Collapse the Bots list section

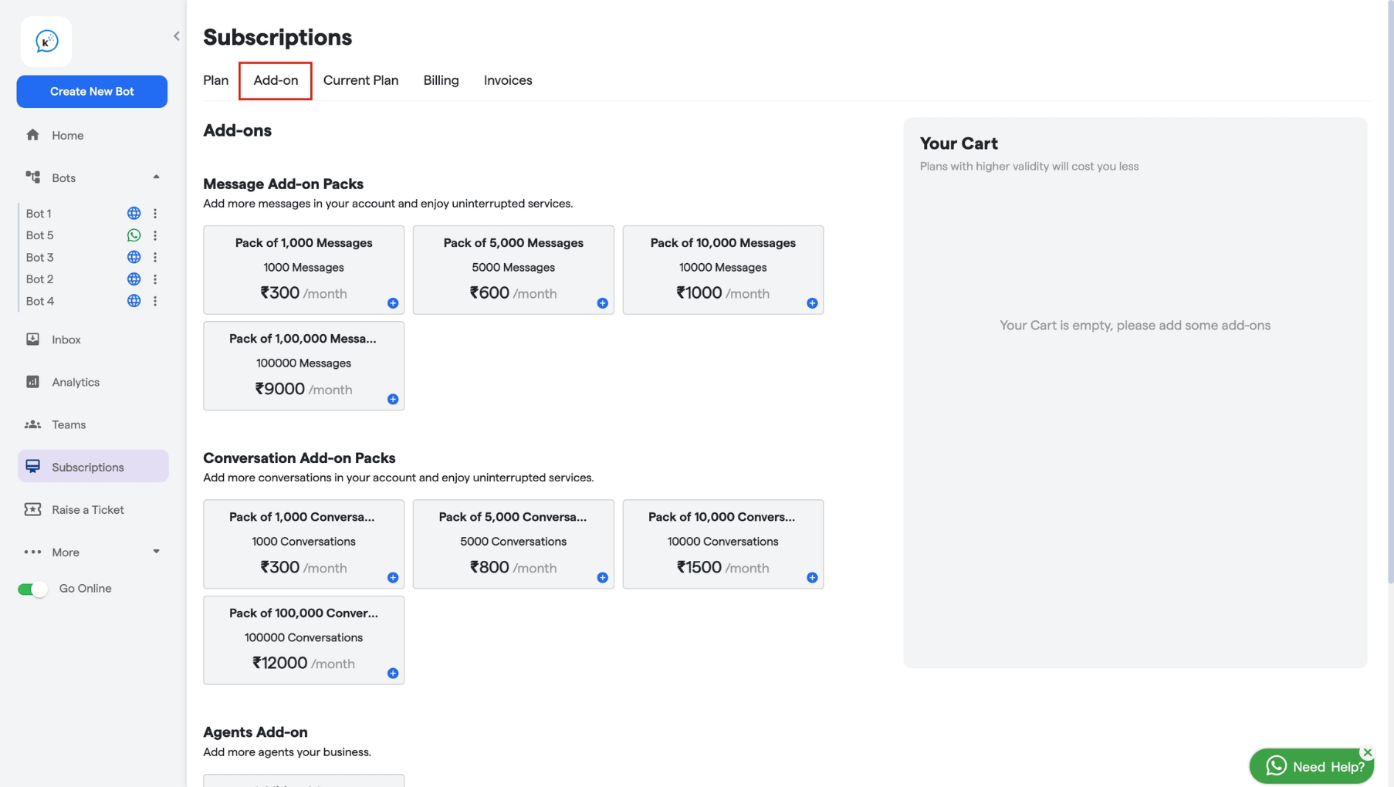point(156,177)
